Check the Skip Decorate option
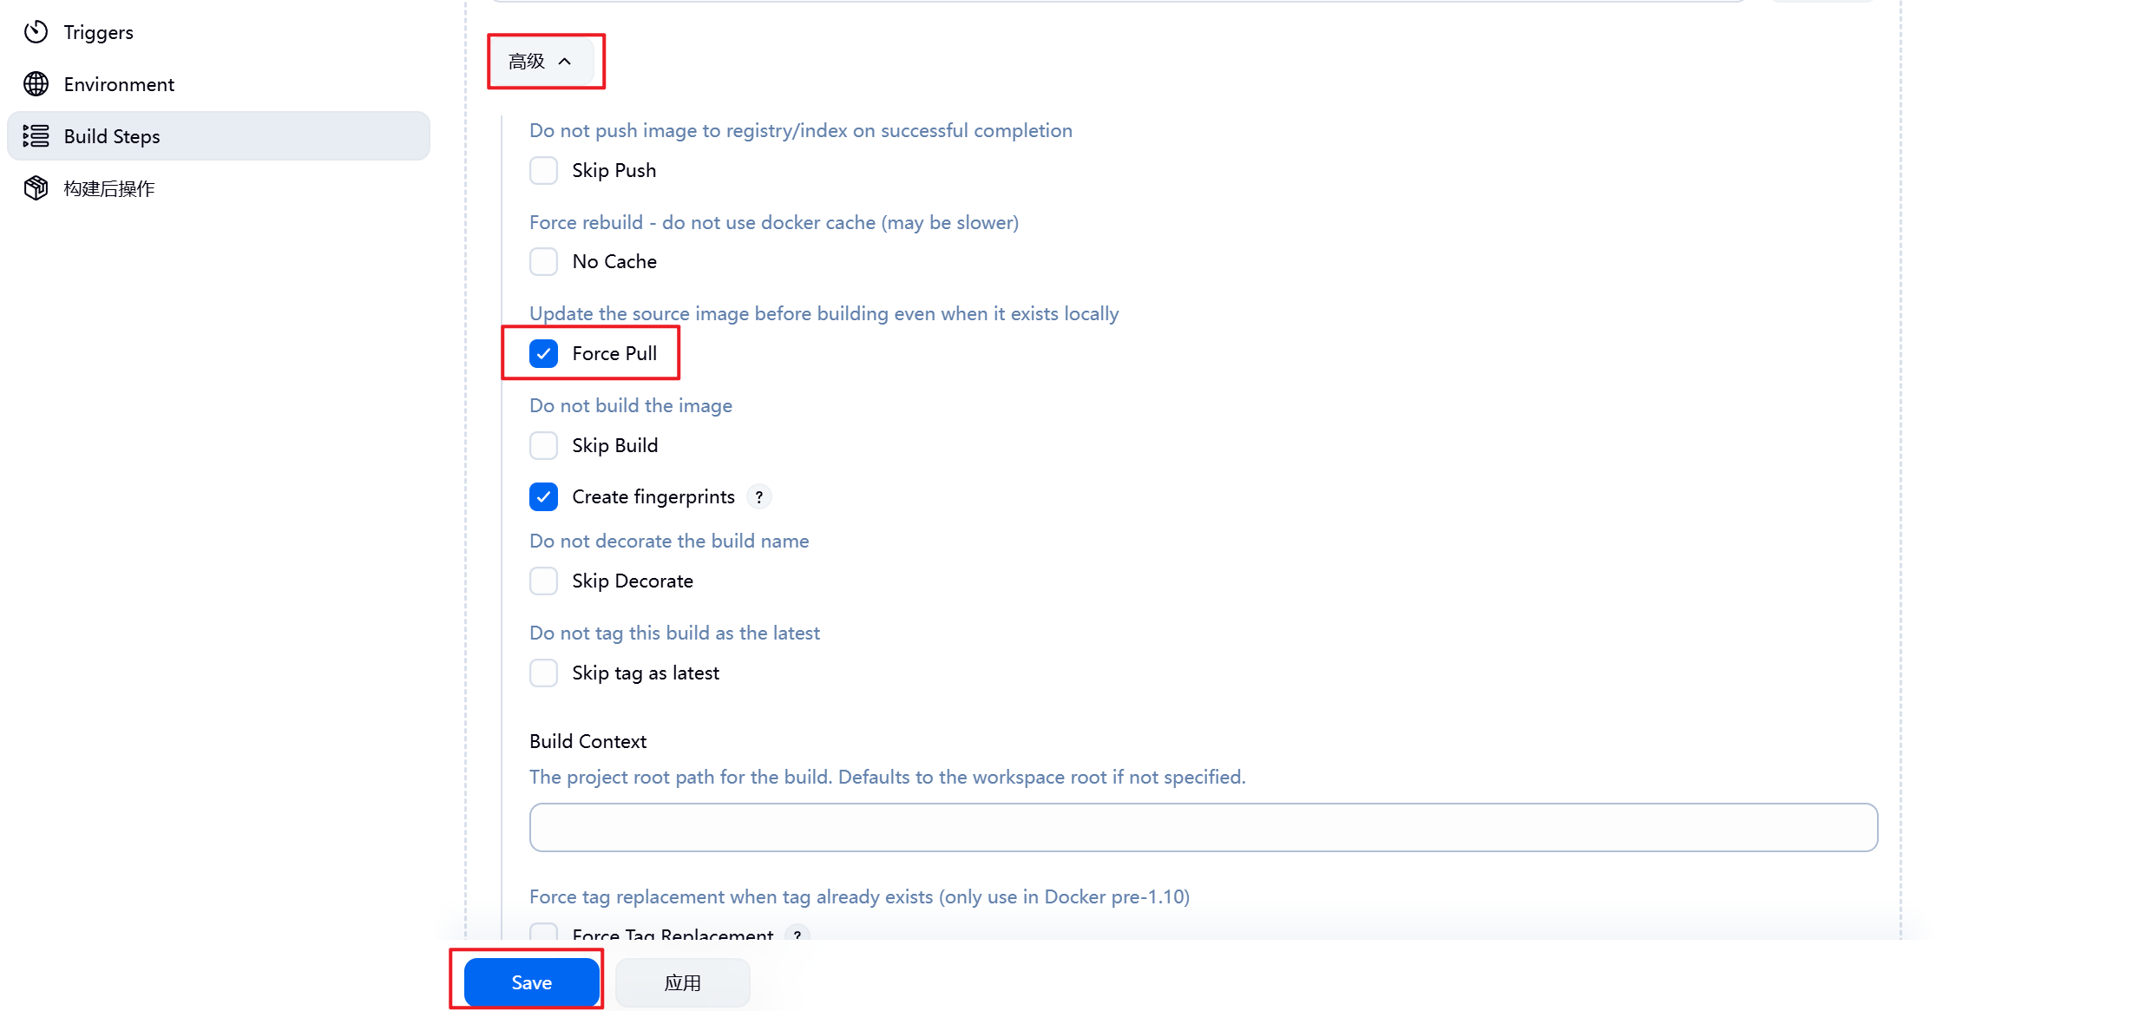This screenshot has width=2133, height=1011. [x=544, y=581]
